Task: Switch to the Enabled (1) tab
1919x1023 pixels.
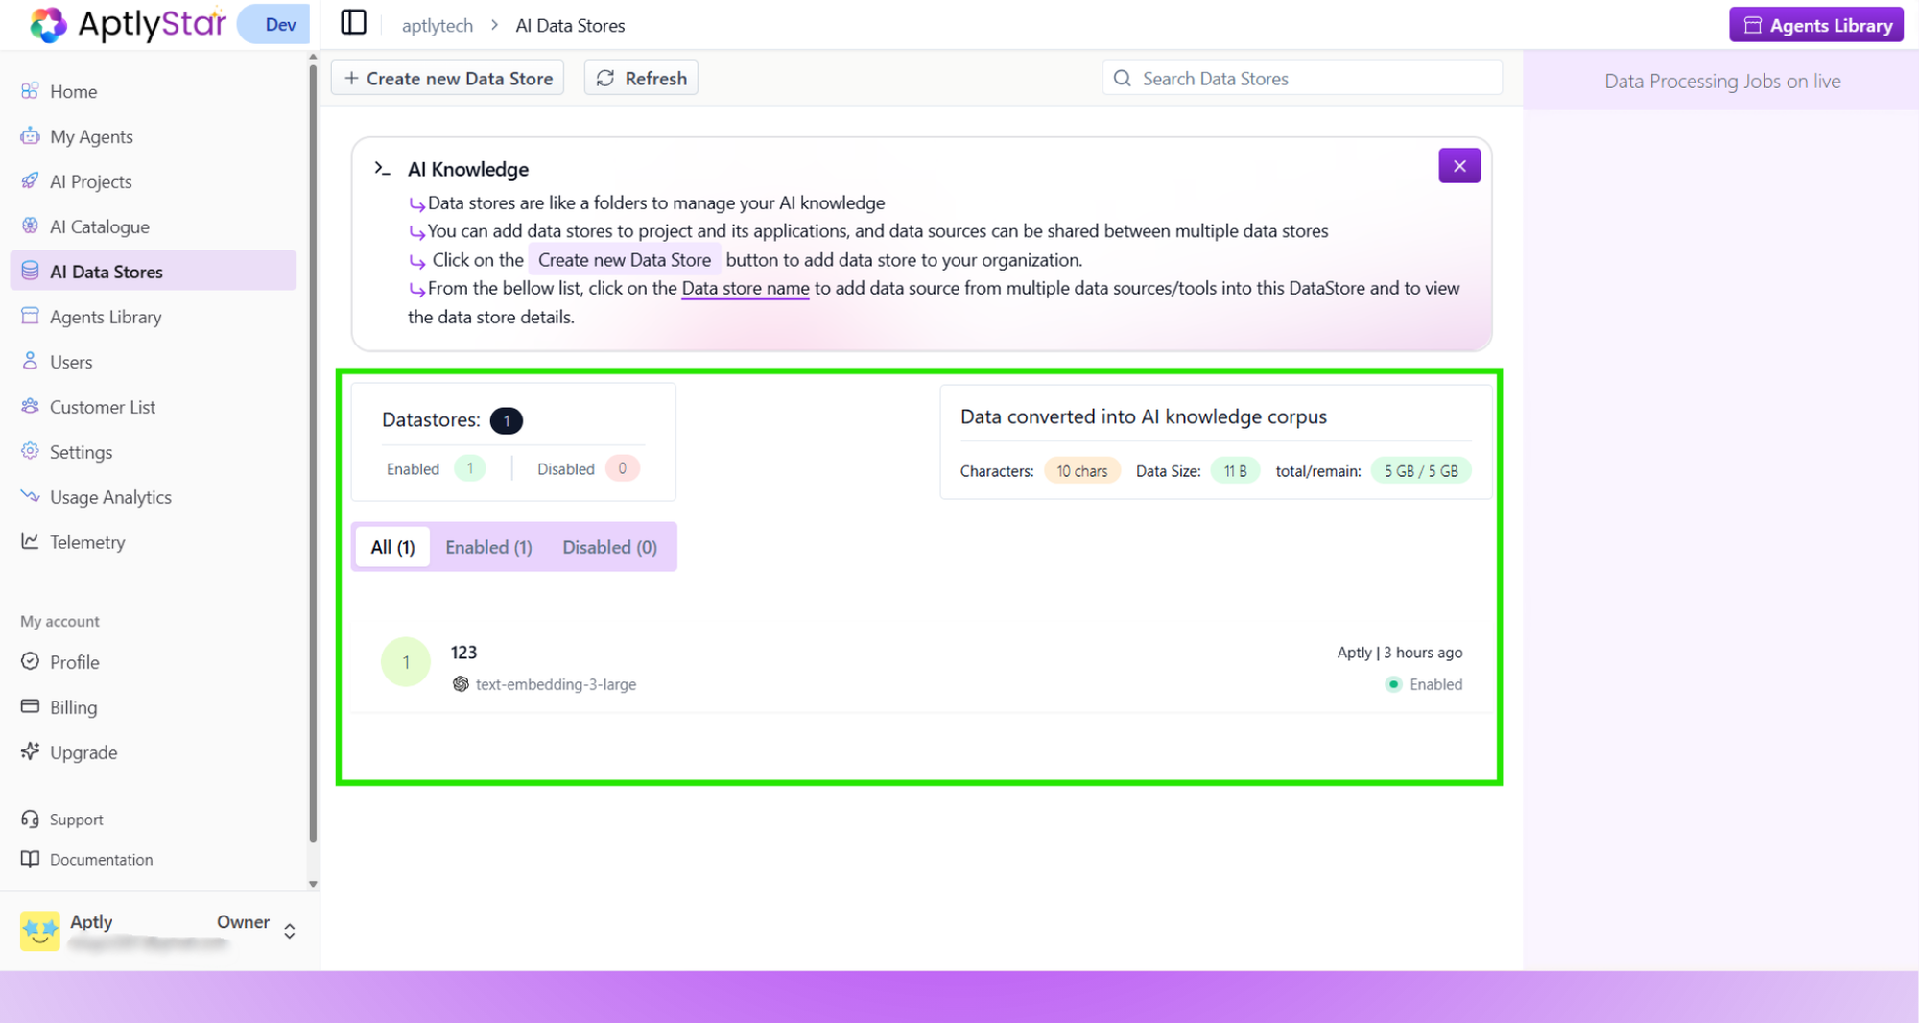Action: click(x=488, y=546)
